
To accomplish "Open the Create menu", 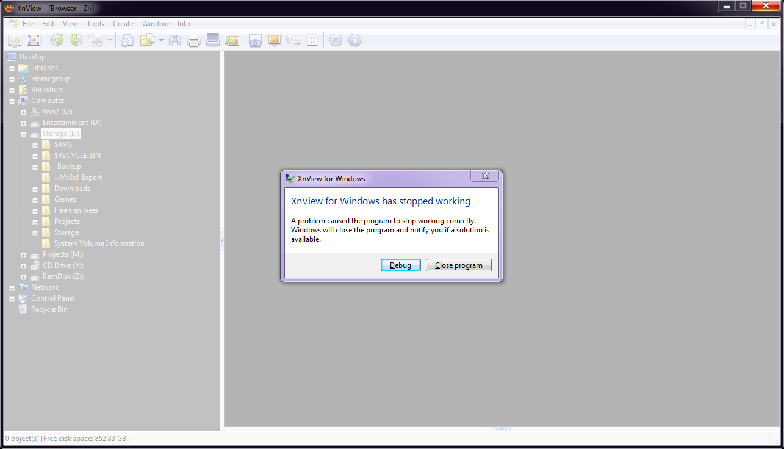I will pos(123,24).
